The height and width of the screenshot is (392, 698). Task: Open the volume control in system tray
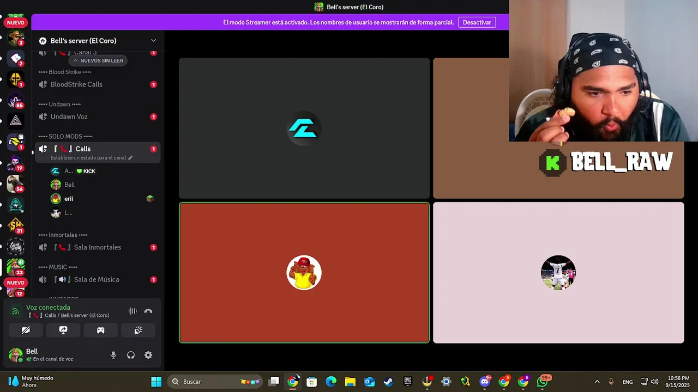tap(654, 382)
